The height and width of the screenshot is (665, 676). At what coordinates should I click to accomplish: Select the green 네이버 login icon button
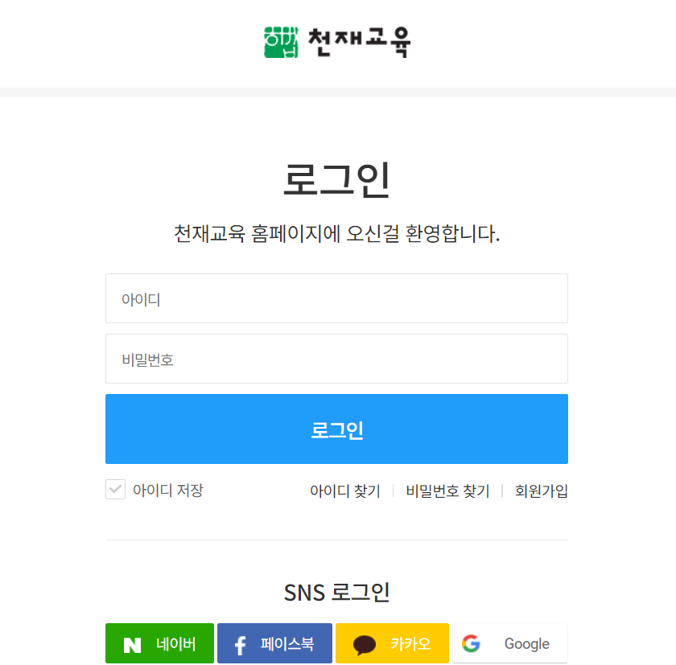(x=159, y=643)
